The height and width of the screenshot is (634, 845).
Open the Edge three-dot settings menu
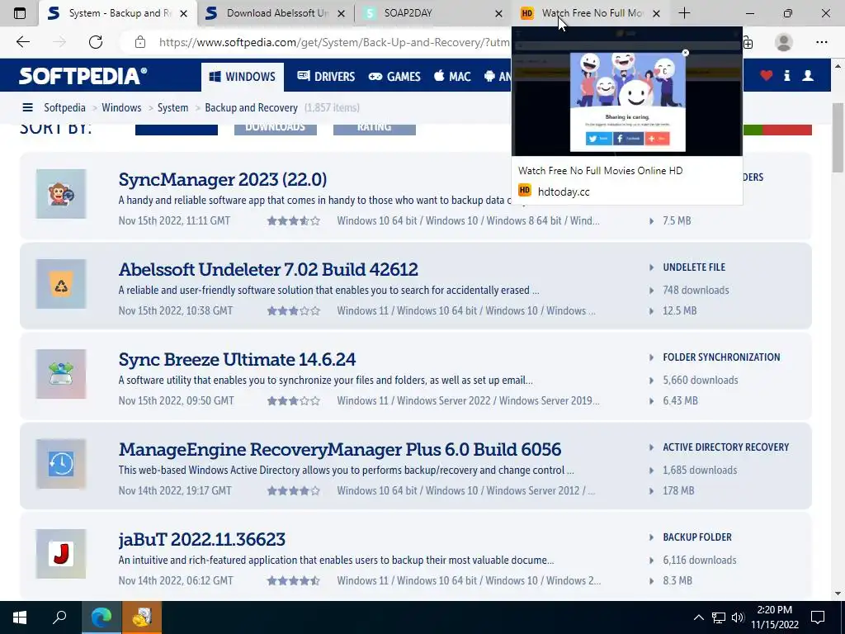(x=821, y=42)
